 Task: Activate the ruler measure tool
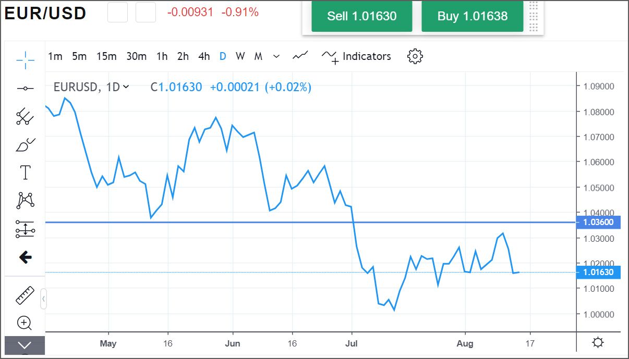pos(25,295)
